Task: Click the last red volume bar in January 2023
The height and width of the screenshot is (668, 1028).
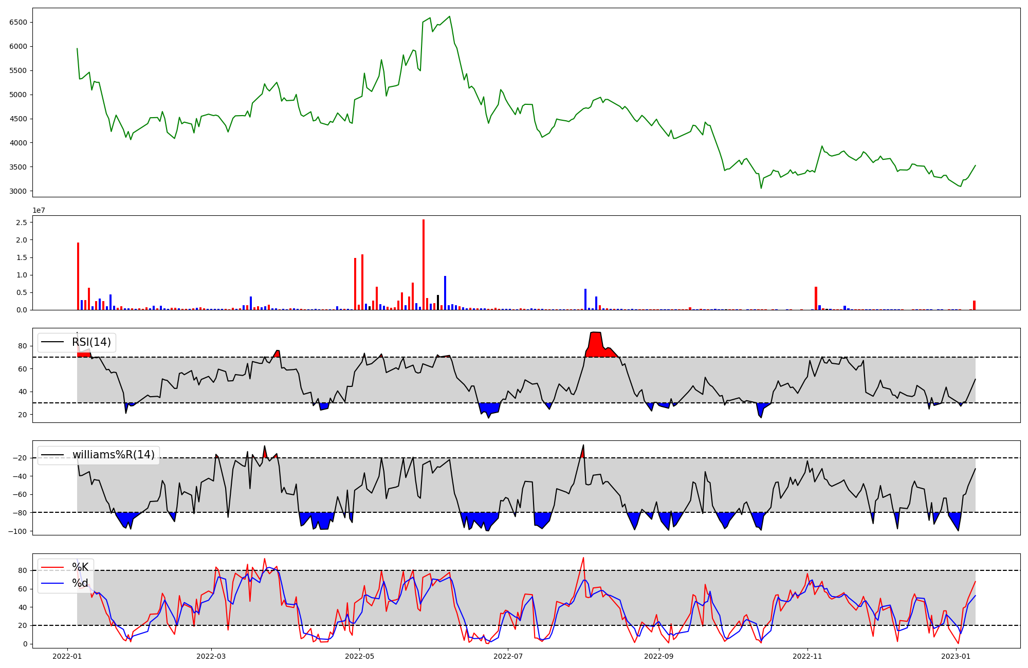Action: coord(974,305)
